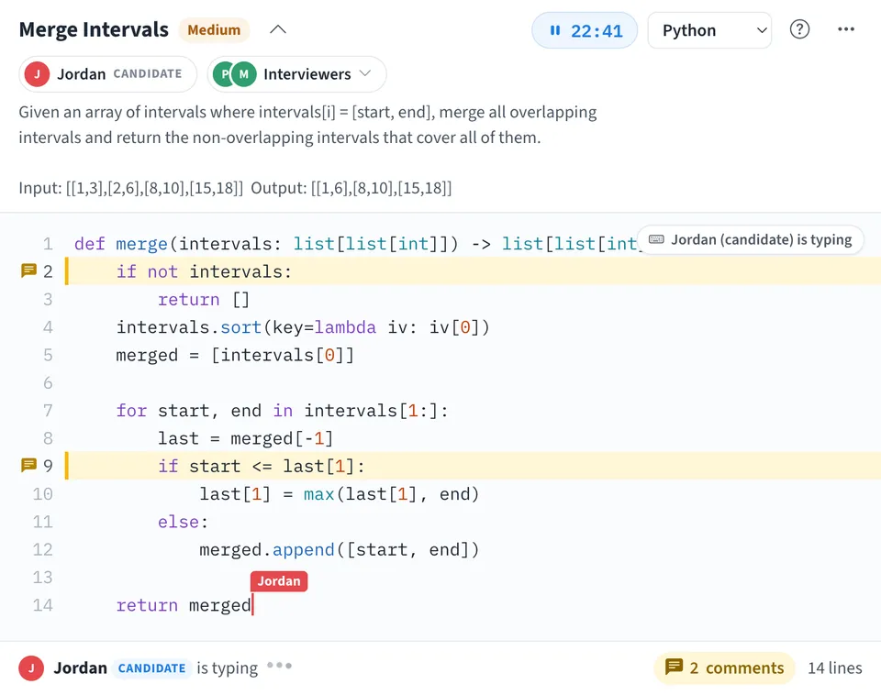Open the help question-mark icon
The image size is (881, 695).
[799, 29]
